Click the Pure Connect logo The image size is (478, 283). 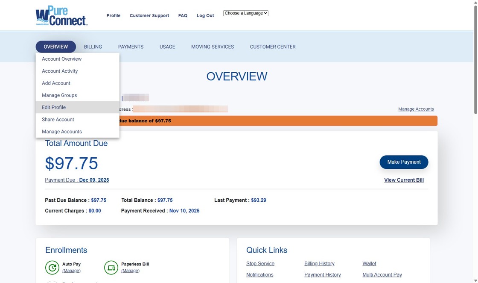[61, 16]
